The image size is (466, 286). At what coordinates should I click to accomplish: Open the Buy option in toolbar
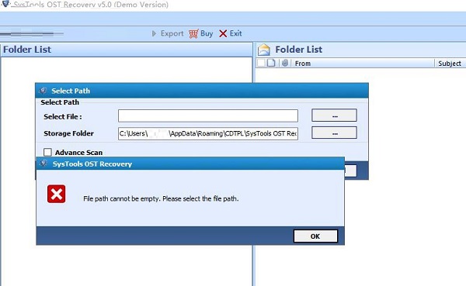tap(207, 33)
